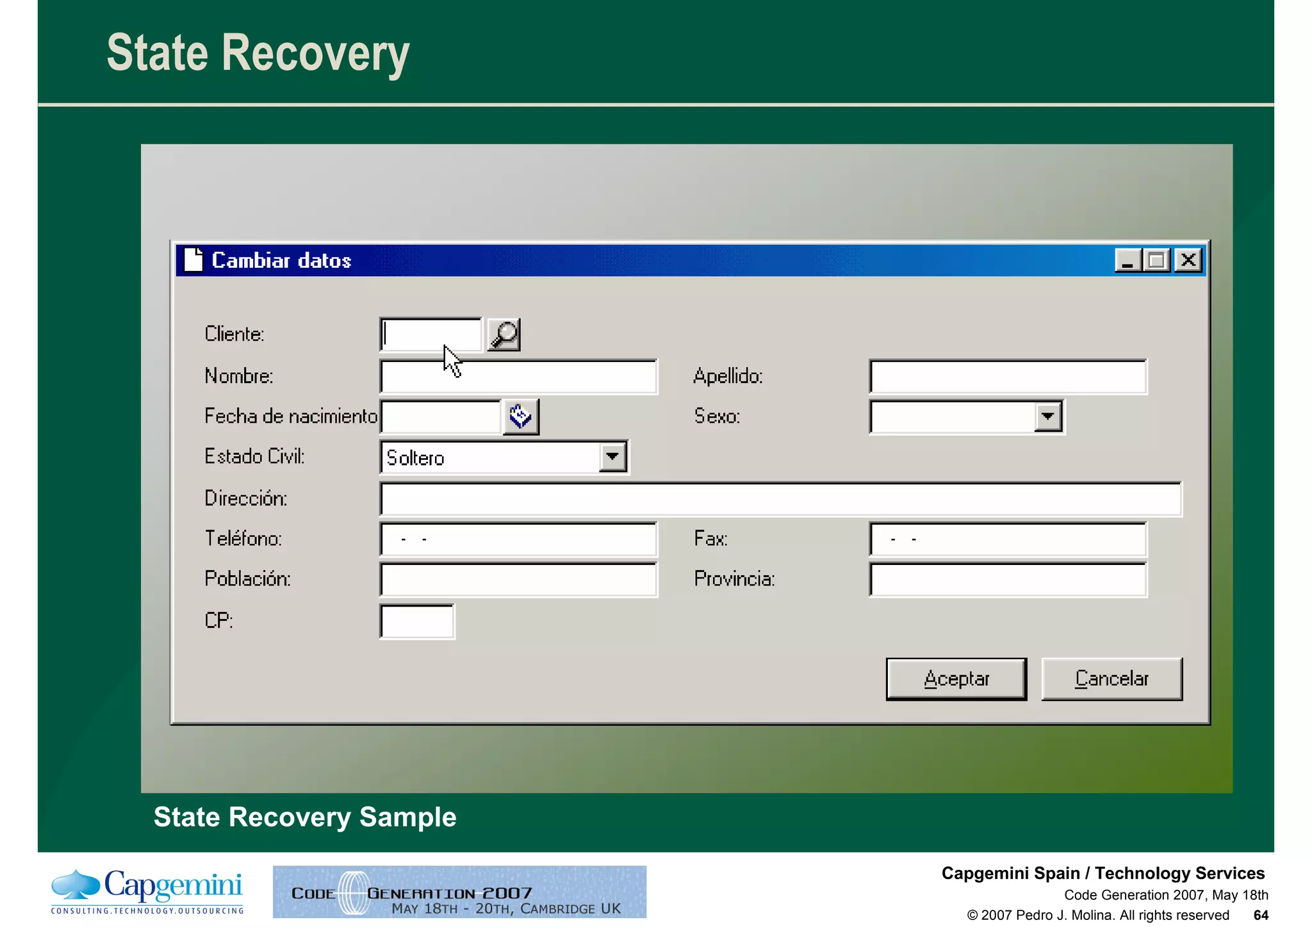Click into the Apellido text field
This screenshot has height=927, width=1312.
point(1008,377)
